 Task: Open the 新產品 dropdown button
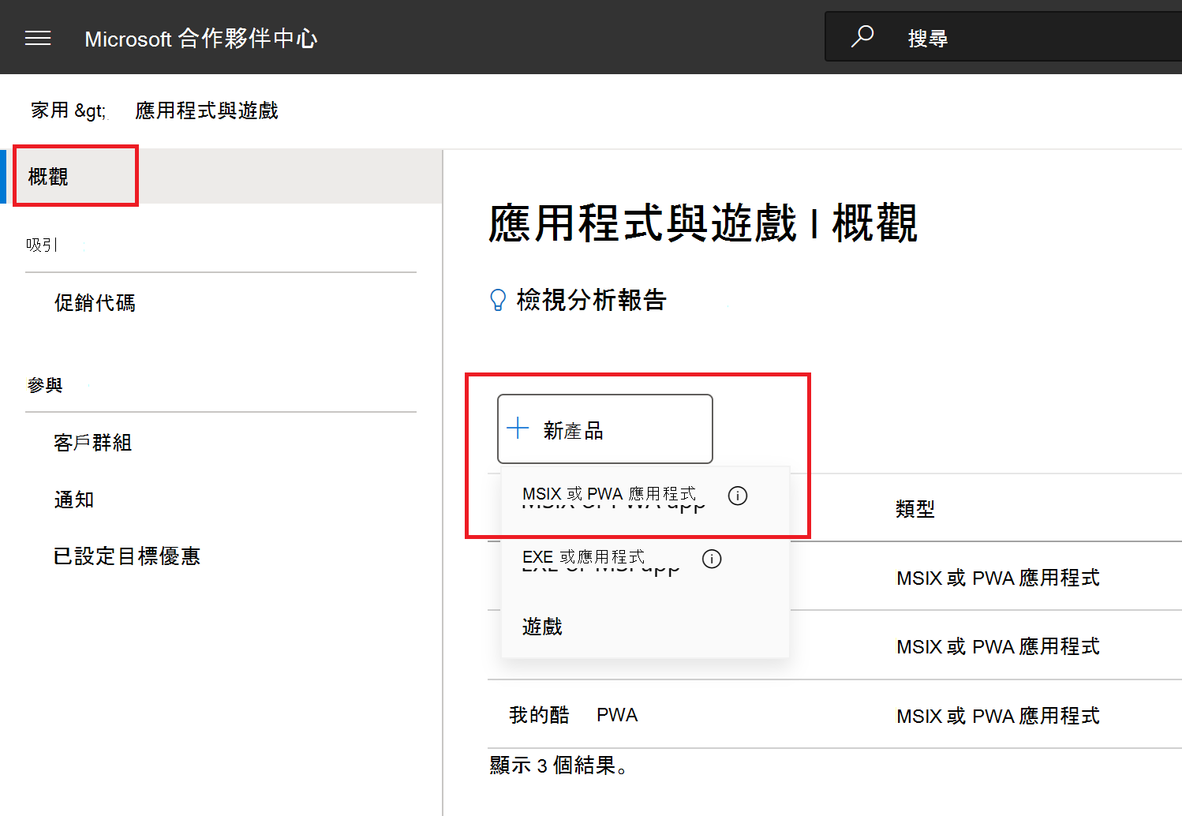pyautogui.click(x=605, y=429)
